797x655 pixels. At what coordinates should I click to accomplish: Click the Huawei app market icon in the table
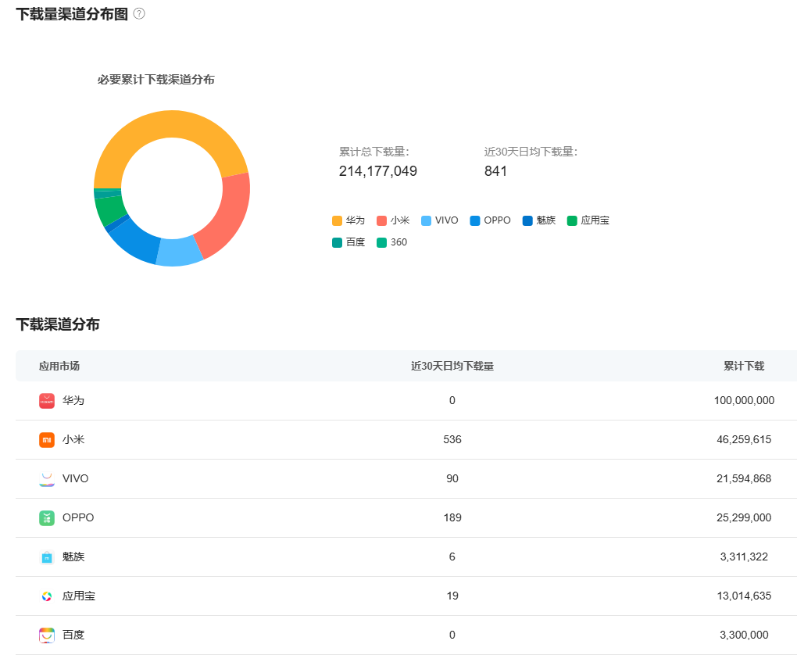tap(47, 400)
